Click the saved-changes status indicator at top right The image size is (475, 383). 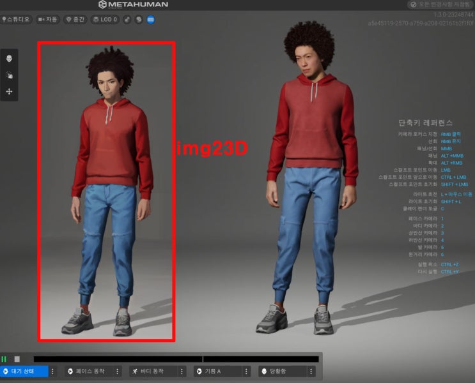(440, 4)
